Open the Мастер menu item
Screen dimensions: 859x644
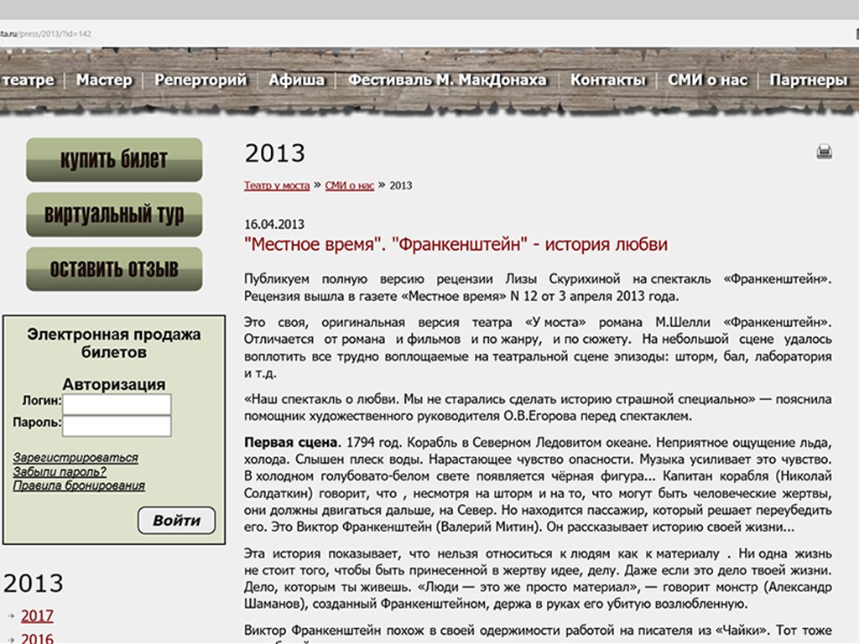click(x=104, y=80)
